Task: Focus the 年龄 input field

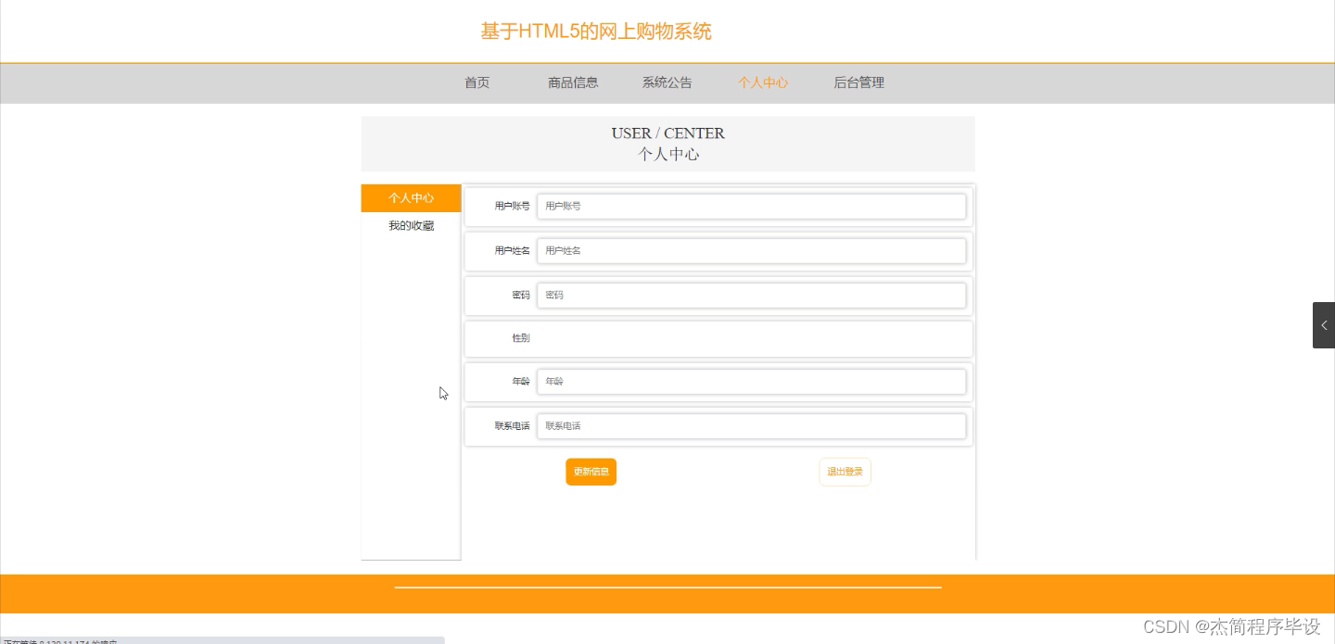Action: pyautogui.click(x=752, y=381)
